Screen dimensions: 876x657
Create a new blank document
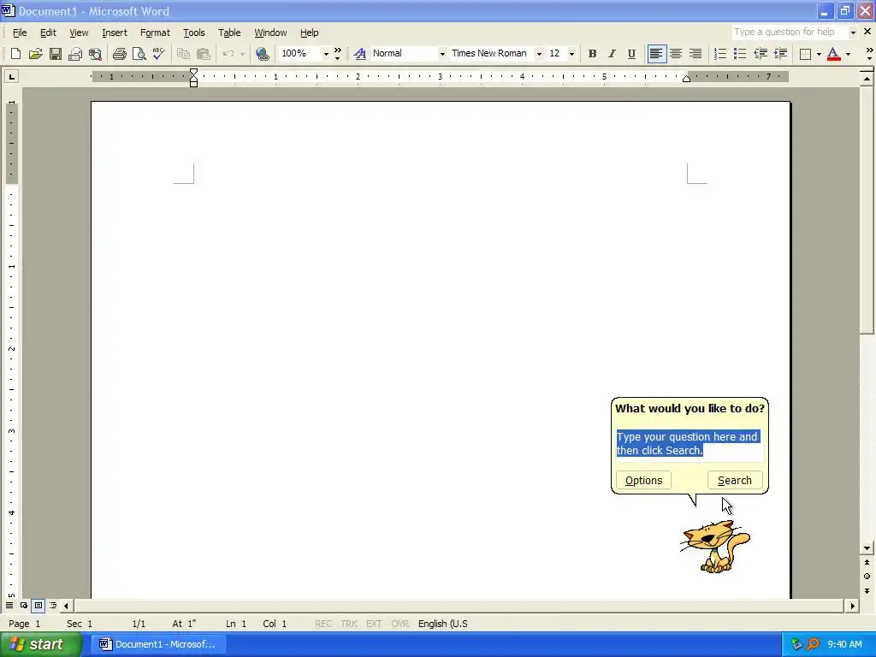tap(15, 54)
